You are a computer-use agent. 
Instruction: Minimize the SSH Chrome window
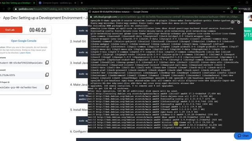224,12
